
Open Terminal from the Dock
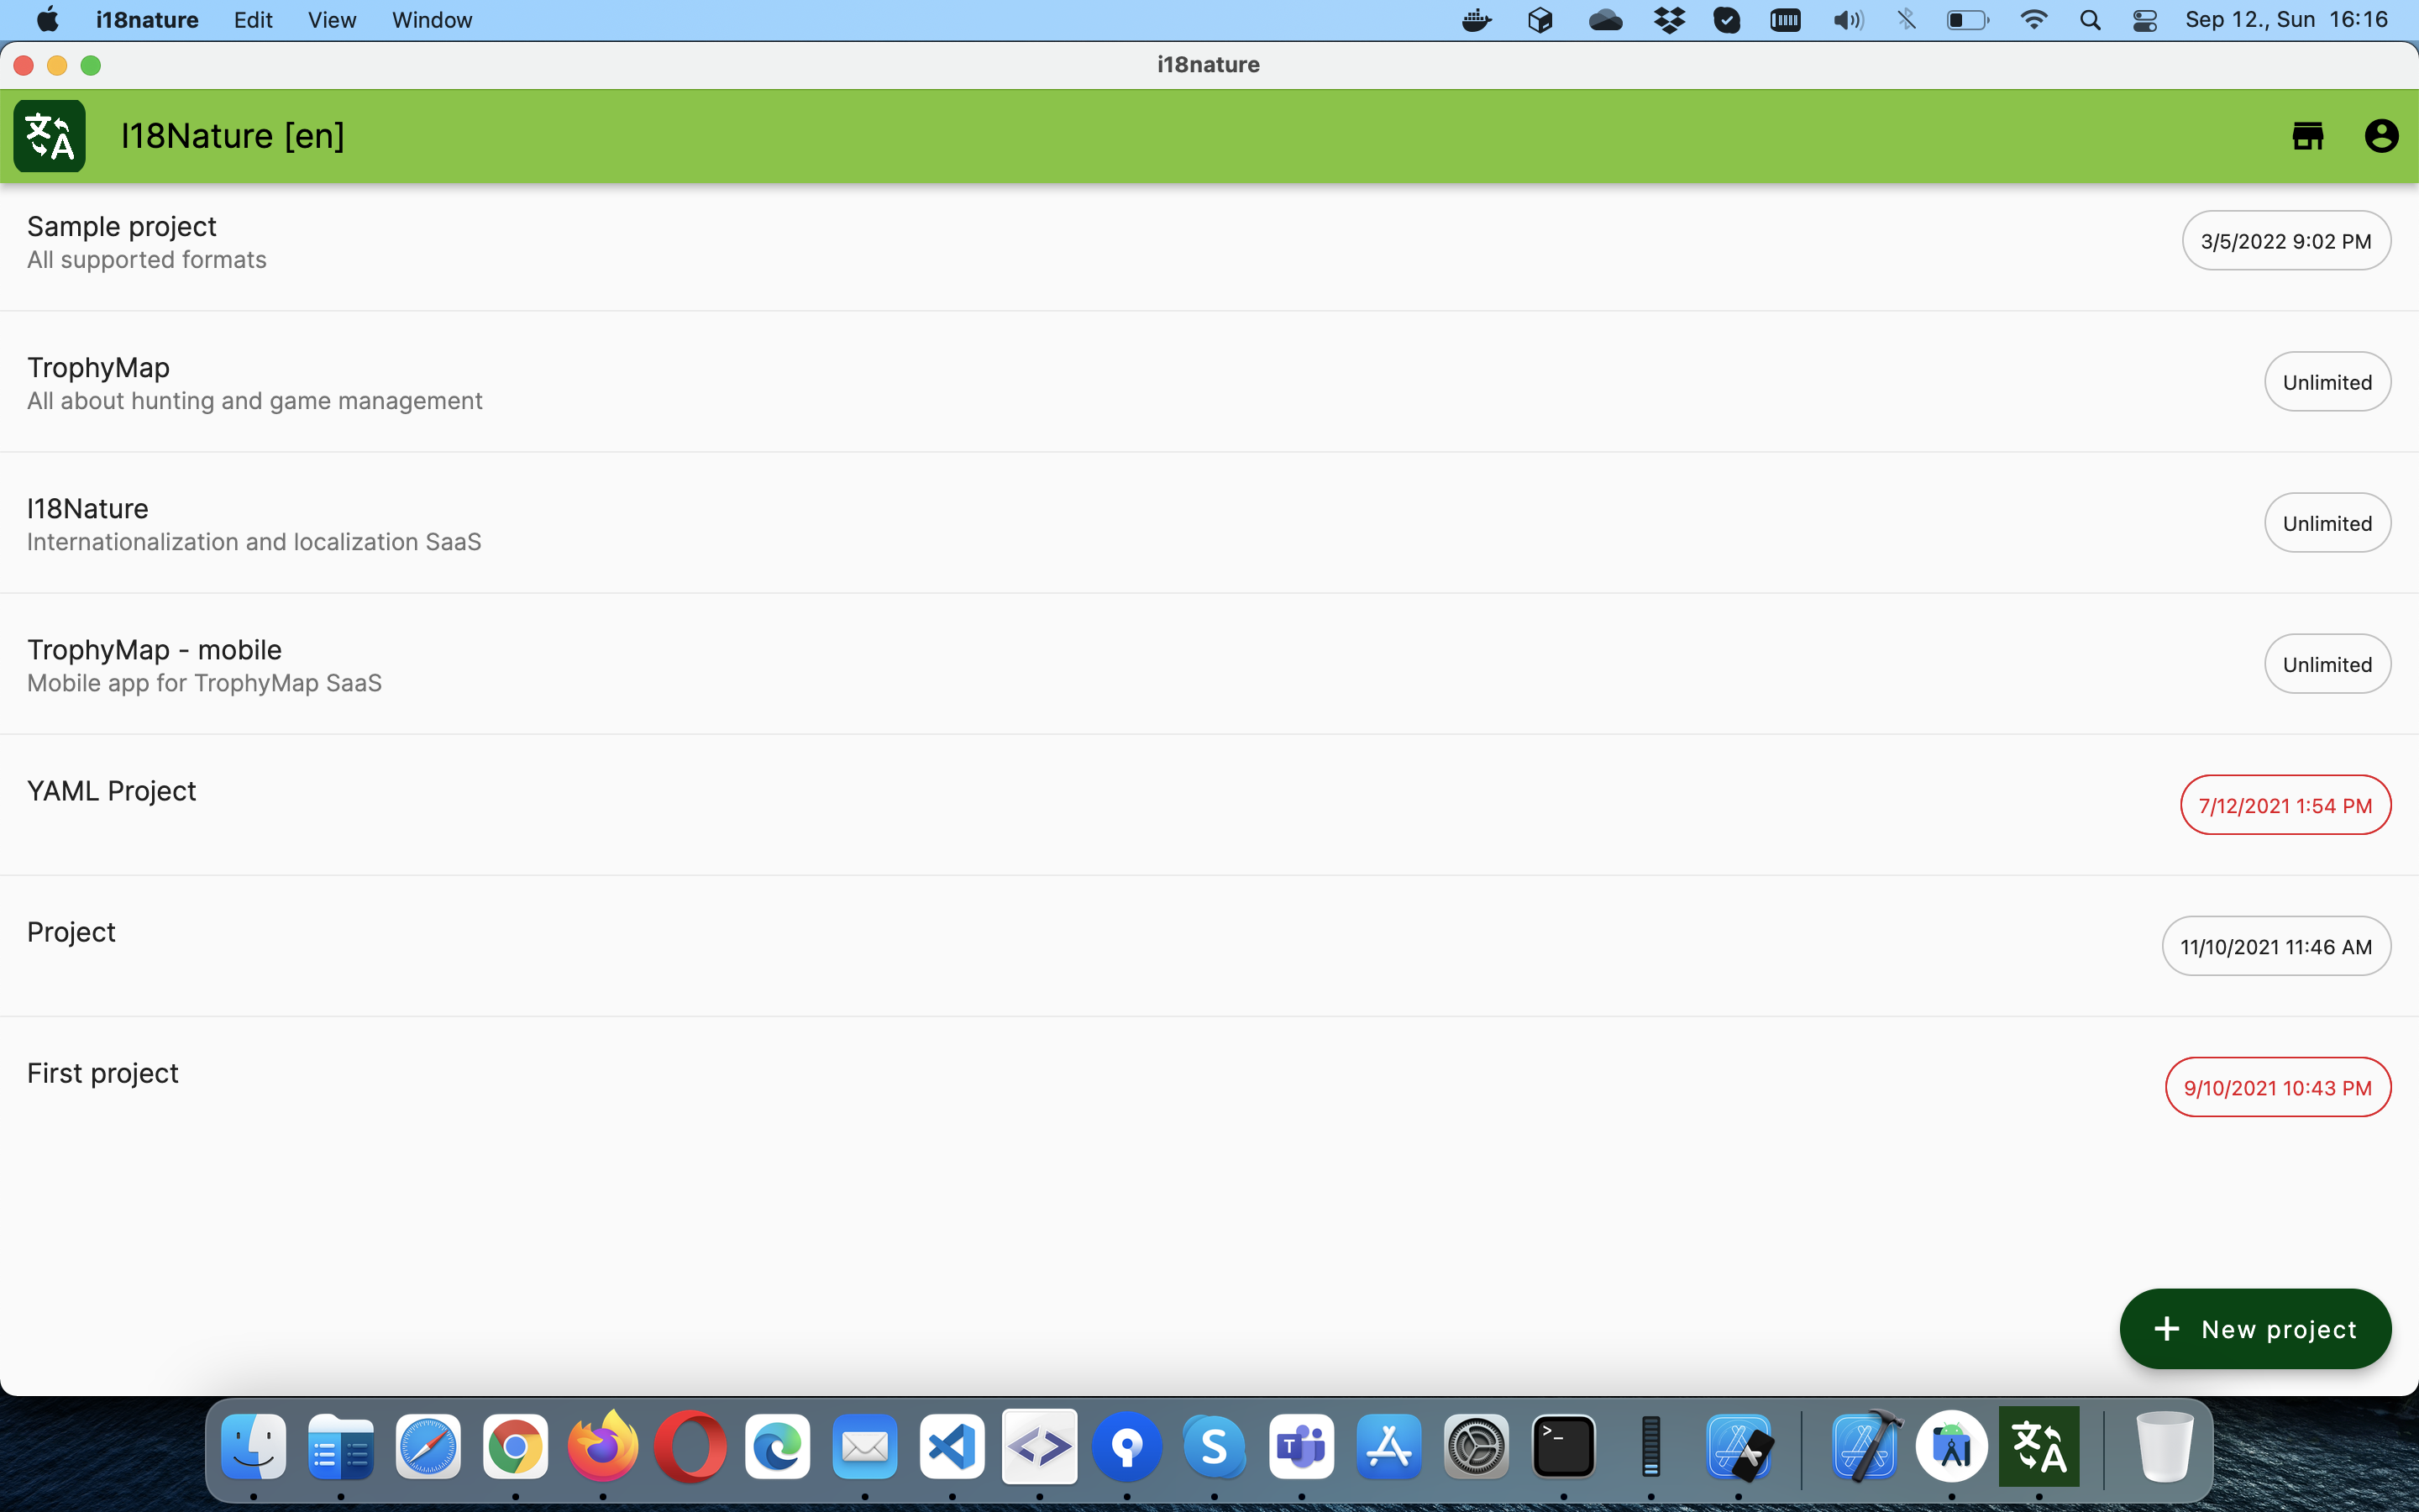[1563, 1446]
